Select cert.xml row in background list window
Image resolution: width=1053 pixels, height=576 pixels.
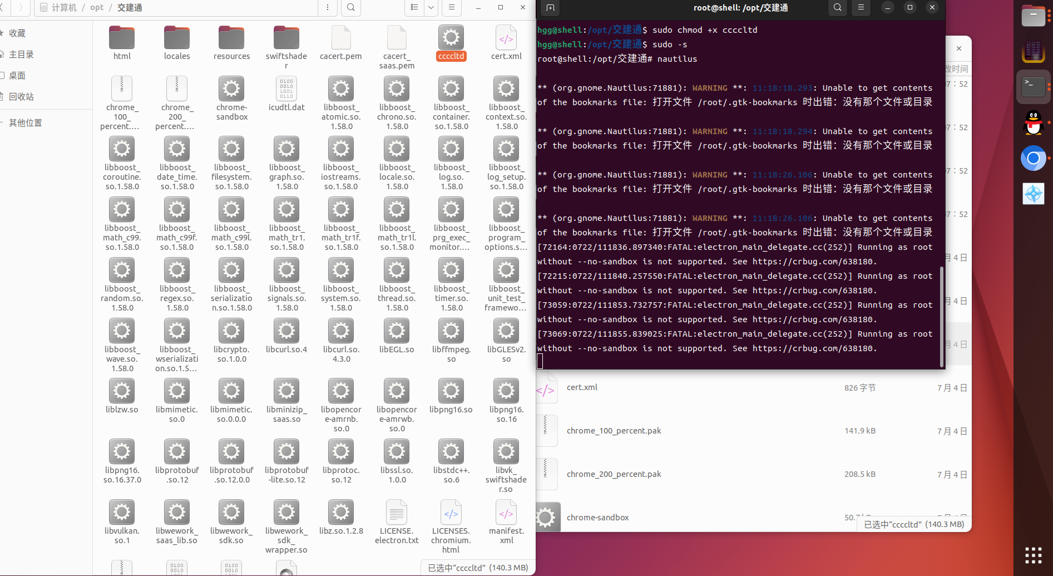(x=753, y=388)
